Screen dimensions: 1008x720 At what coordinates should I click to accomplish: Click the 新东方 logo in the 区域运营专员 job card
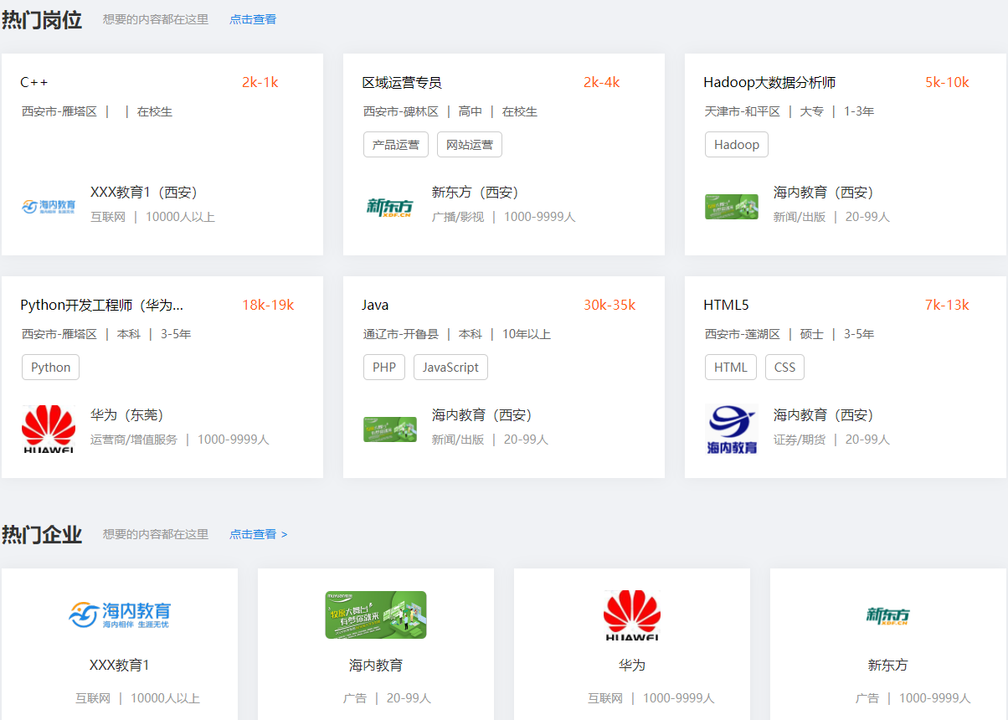tap(390, 206)
